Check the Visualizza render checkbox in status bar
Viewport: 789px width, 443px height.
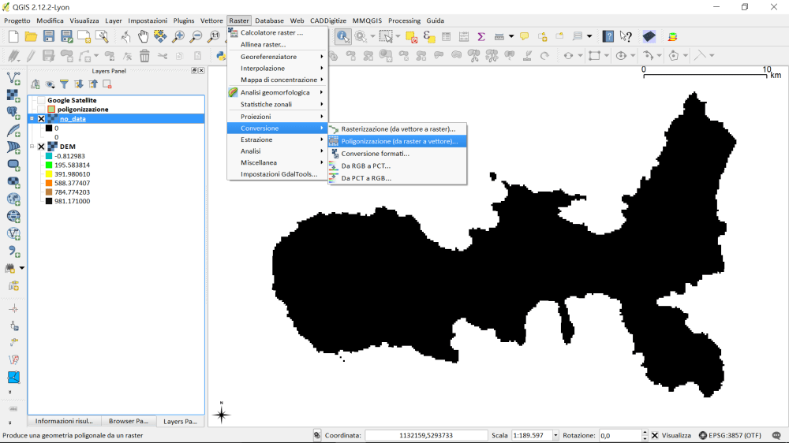click(x=655, y=435)
